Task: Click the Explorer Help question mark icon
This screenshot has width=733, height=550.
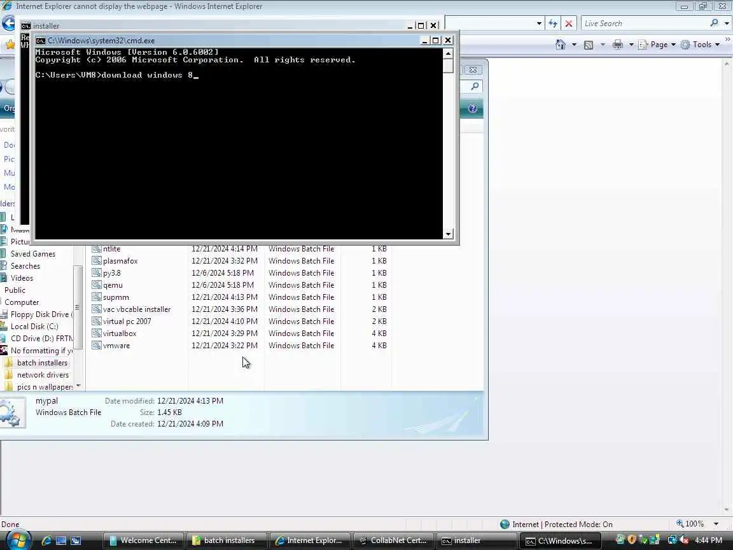Action: [473, 108]
